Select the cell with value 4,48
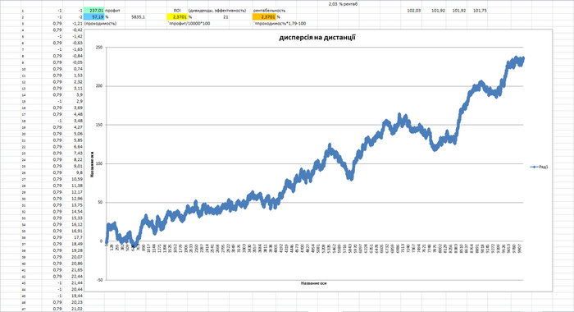The width and height of the screenshot is (574, 312). 73,114
